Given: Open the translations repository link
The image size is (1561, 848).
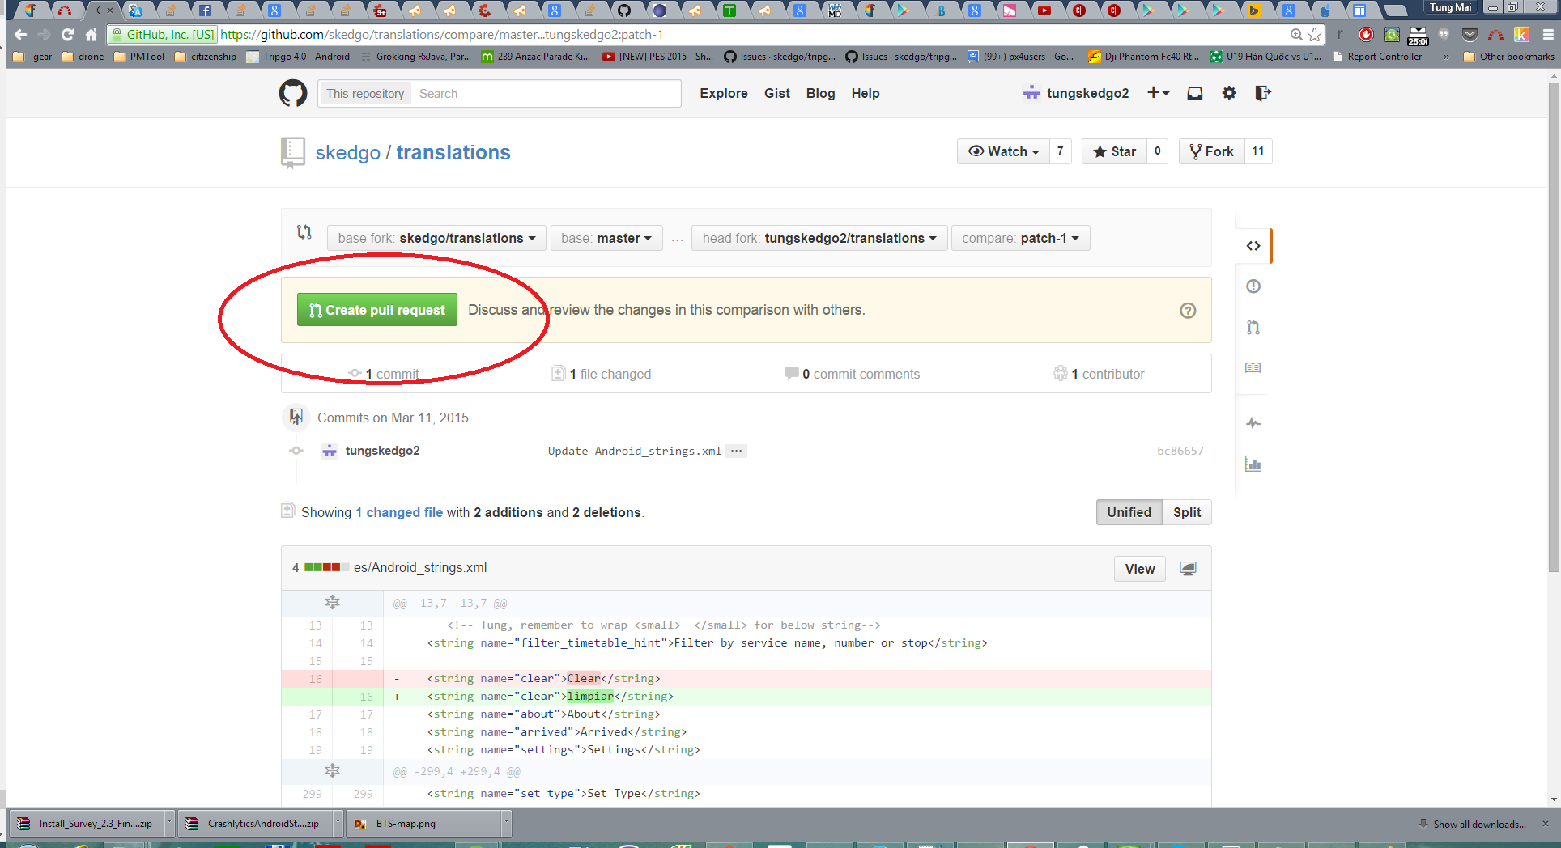Looking at the screenshot, I should click(453, 153).
